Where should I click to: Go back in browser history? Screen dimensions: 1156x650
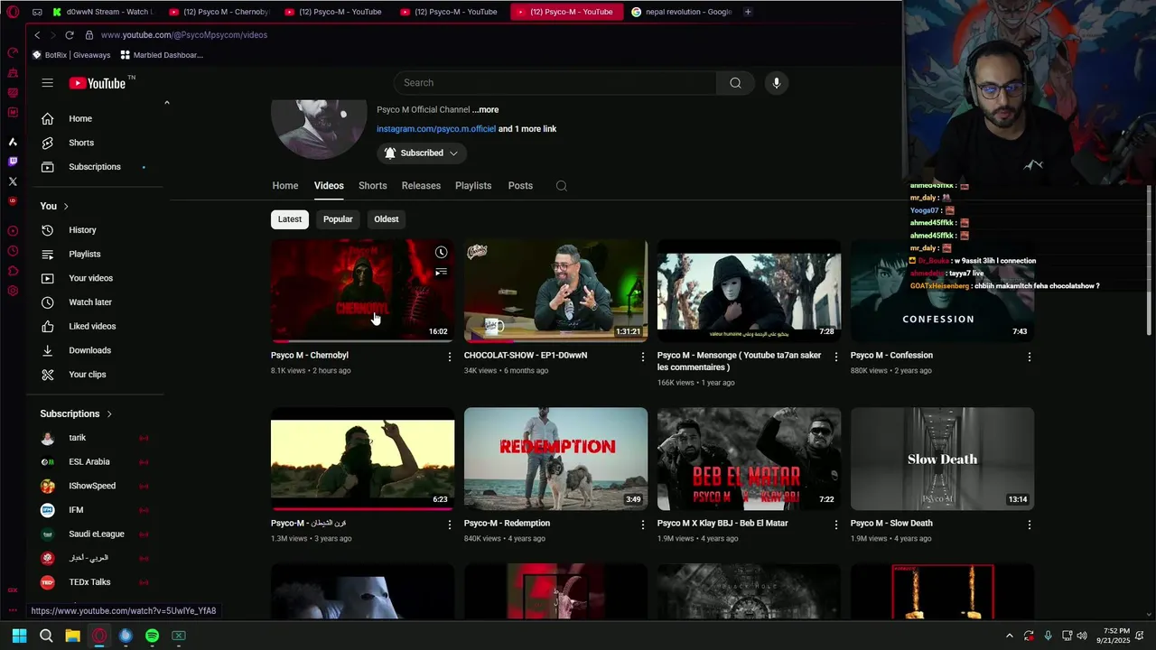(x=37, y=35)
